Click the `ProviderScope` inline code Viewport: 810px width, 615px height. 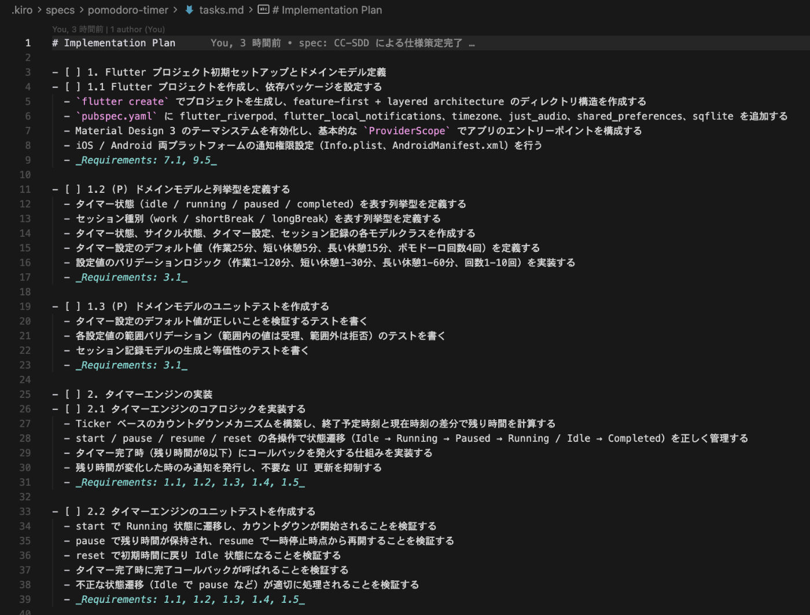tap(407, 131)
